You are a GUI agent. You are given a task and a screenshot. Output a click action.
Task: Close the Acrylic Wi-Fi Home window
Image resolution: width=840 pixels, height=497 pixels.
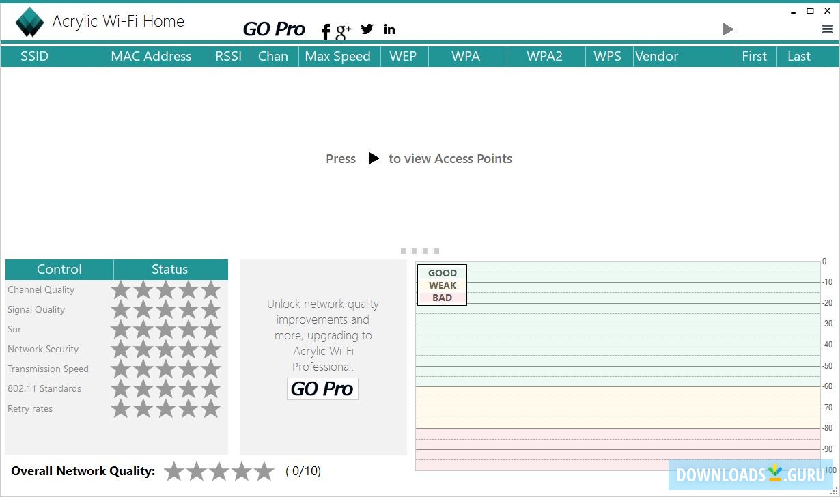point(828,10)
